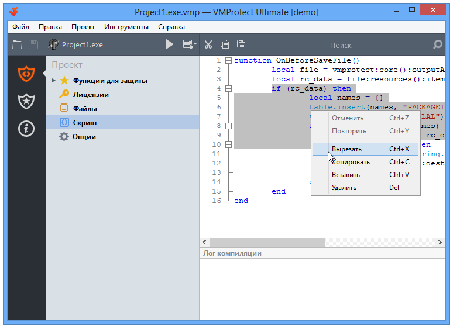Select Лицензии in project tree

pyautogui.click(x=91, y=95)
